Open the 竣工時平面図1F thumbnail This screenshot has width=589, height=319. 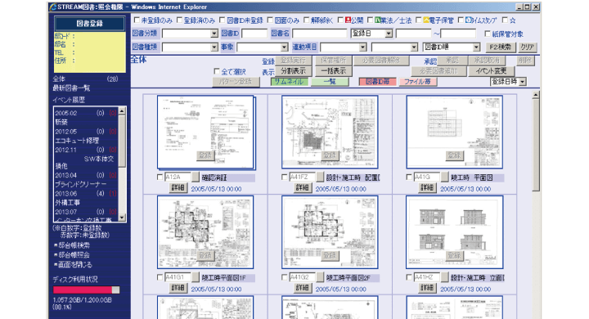pyautogui.click(x=205, y=231)
